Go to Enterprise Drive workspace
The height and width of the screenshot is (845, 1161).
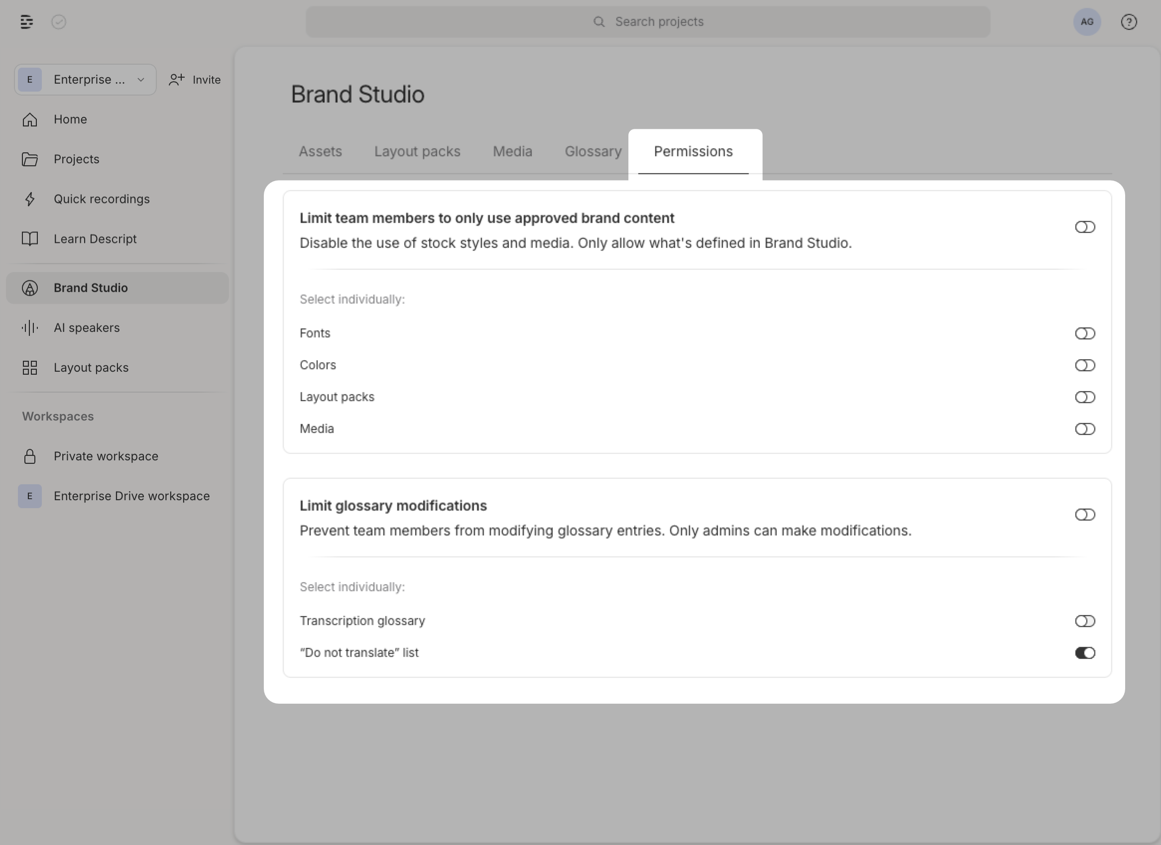(x=131, y=496)
